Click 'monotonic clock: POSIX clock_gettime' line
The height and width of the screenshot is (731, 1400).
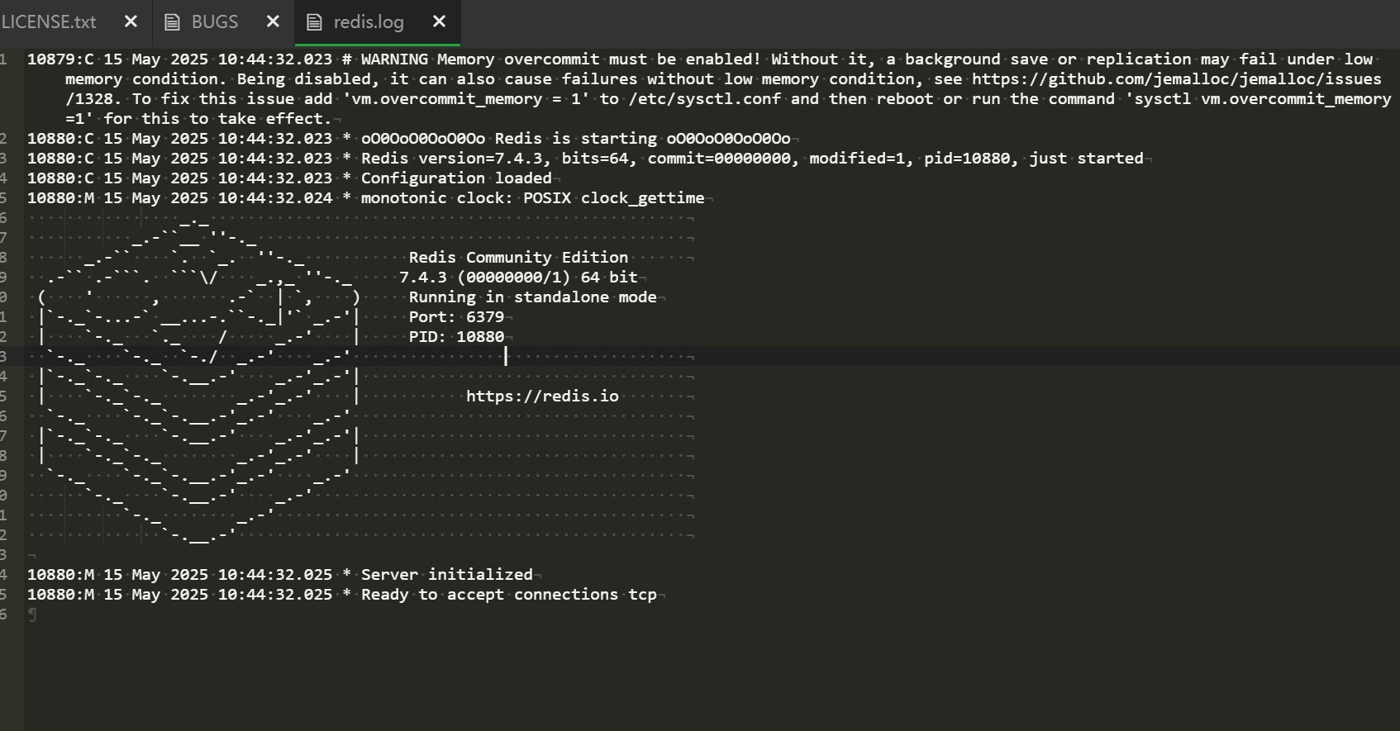[366, 198]
